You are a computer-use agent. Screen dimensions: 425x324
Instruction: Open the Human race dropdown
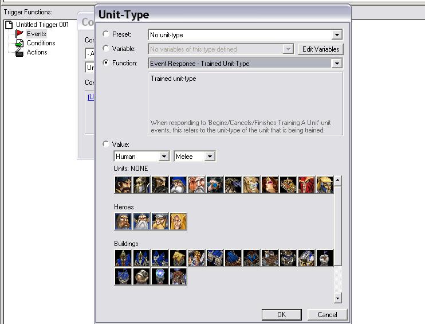(x=141, y=157)
